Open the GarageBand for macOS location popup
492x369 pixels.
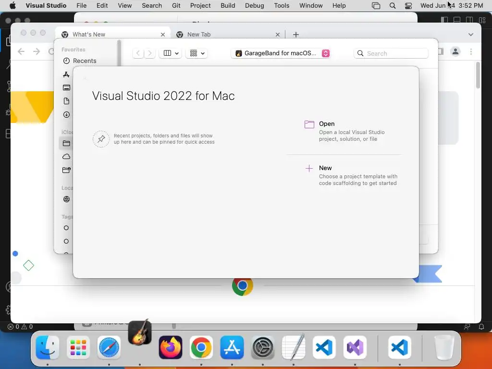(x=281, y=53)
